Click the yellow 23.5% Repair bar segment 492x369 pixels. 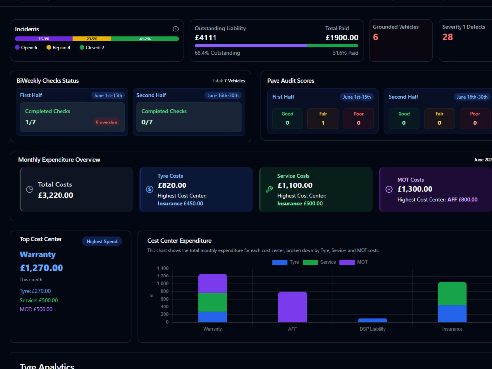tap(92, 39)
